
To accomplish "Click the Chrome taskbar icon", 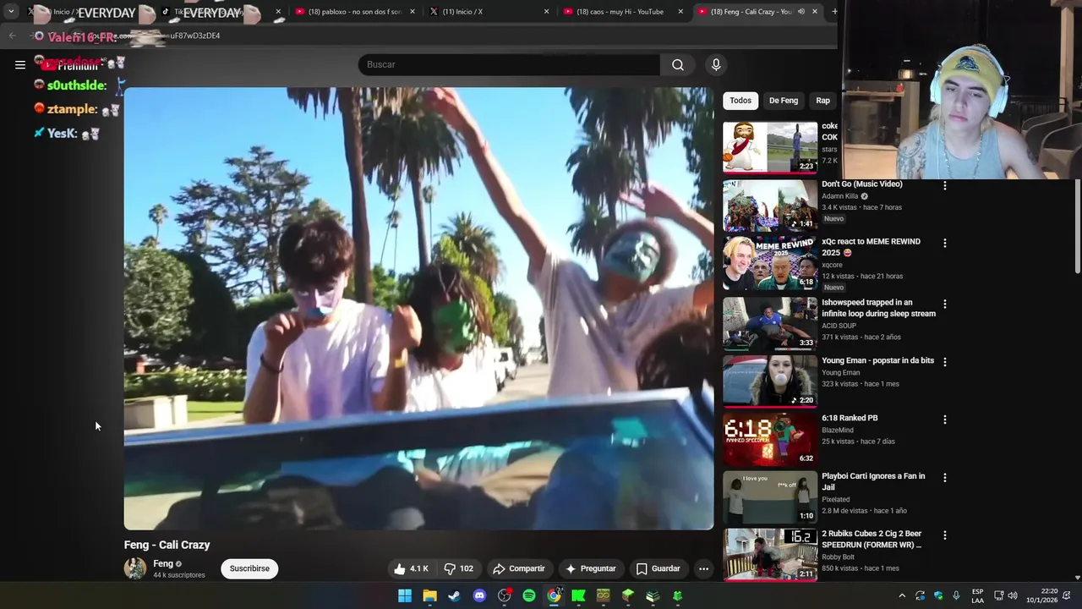I will pyautogui.click(x=554, y=595).
